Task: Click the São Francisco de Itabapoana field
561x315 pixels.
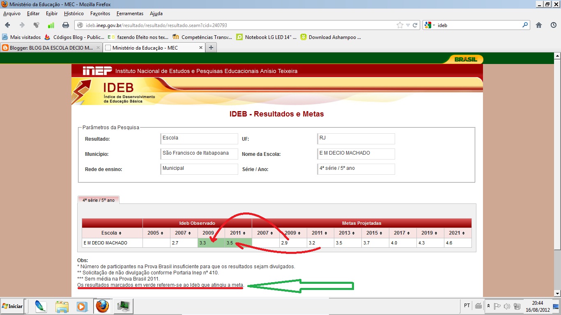Action: 199,154
